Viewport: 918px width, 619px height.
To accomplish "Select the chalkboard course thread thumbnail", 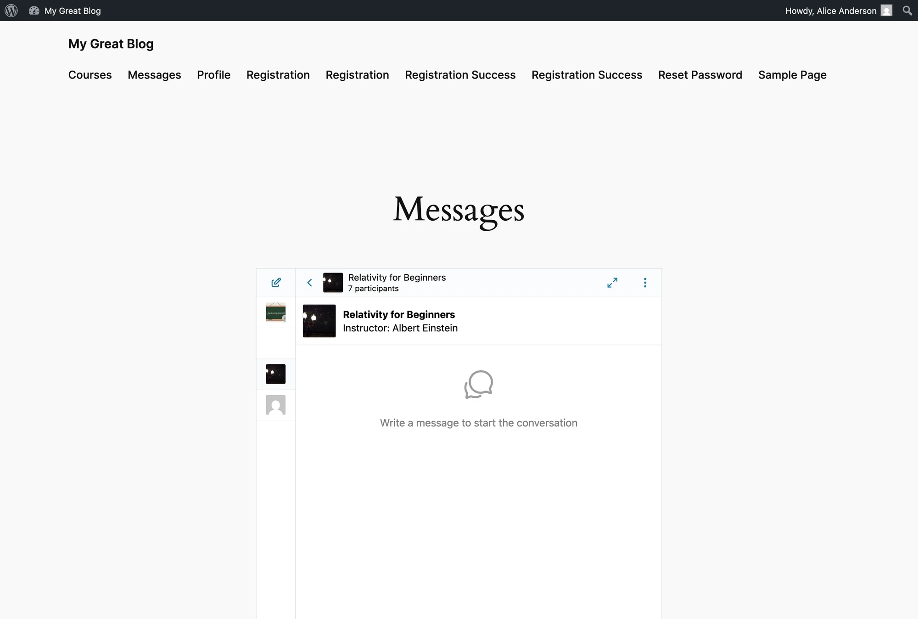I will (275, 312).
